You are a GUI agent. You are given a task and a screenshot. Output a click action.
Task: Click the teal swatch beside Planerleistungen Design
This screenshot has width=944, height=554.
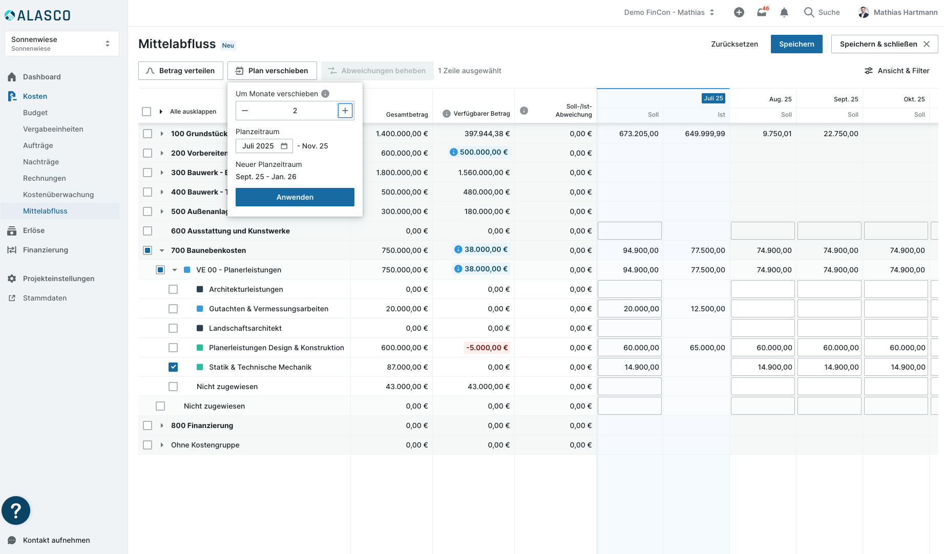pyautogui.click(x=200, y=348)
